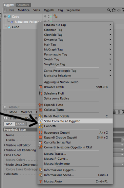Collapse the Cubo tree node

pos(5,16)
